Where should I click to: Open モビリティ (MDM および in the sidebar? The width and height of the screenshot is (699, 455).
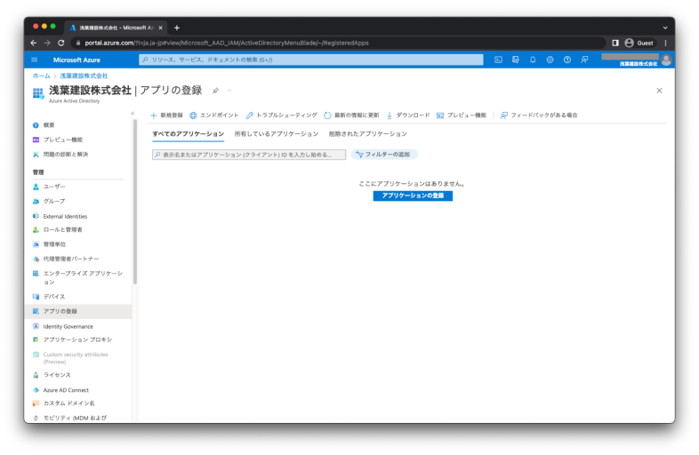point(70,418)
